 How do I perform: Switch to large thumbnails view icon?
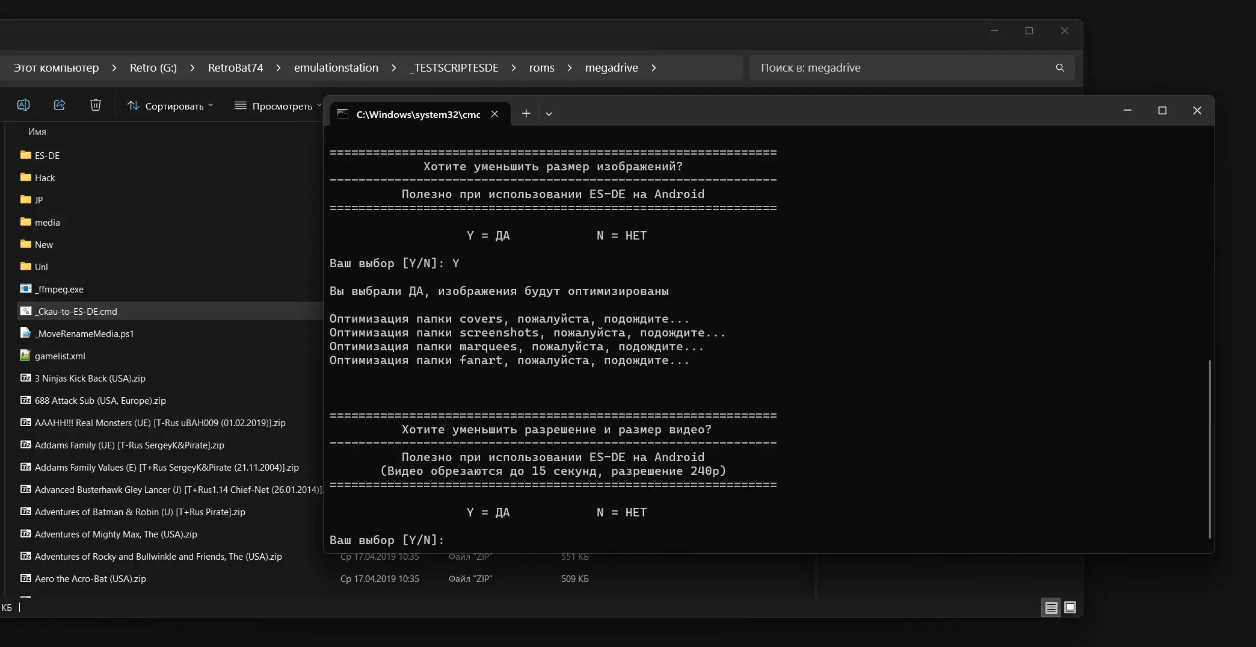[1070, 607]
